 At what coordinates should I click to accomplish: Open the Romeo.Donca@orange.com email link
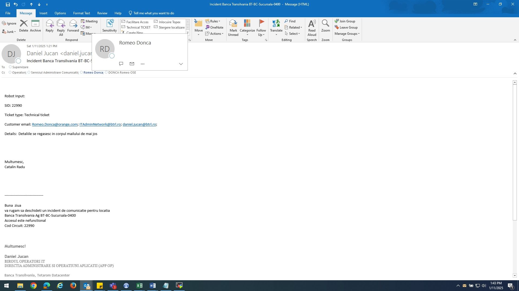click(55, 124)
